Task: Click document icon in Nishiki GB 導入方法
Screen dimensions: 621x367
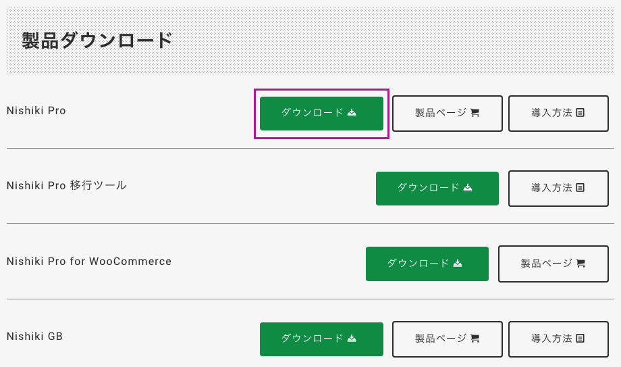Action: coord(580,339)
